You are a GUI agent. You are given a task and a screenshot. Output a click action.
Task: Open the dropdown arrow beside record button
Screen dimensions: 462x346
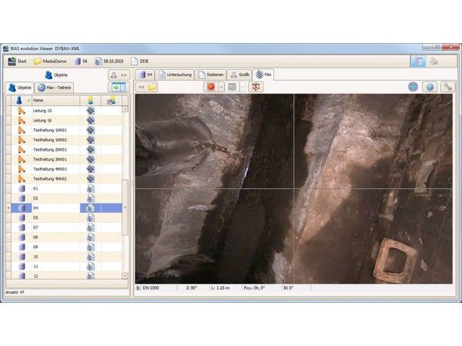click(221, 87)
